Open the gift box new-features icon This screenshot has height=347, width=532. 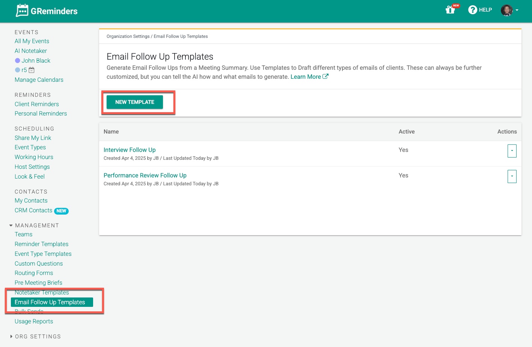click(451, 10)
